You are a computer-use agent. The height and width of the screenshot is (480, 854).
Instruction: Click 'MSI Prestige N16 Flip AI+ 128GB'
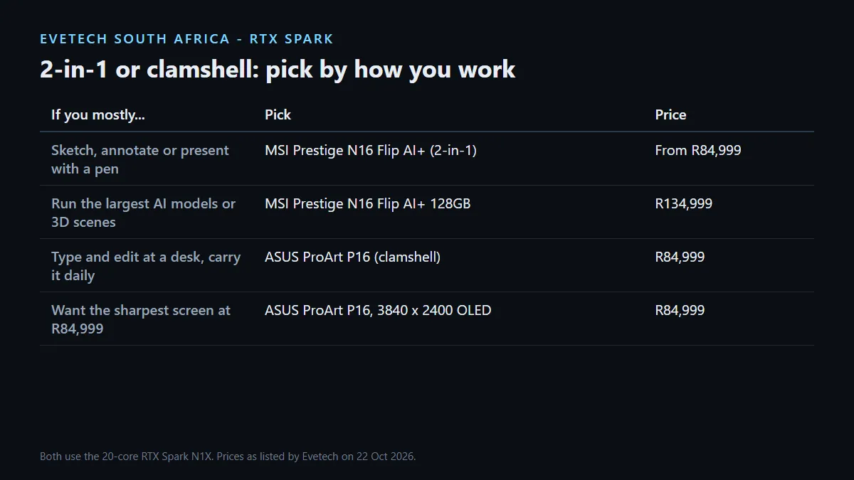point(367,203)
